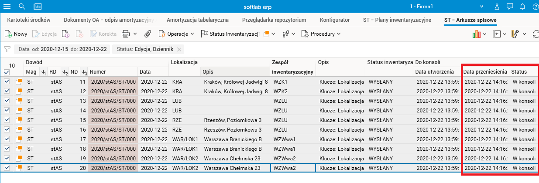
Task: Uncheck the checkbox for row 11
Action: 7,81
